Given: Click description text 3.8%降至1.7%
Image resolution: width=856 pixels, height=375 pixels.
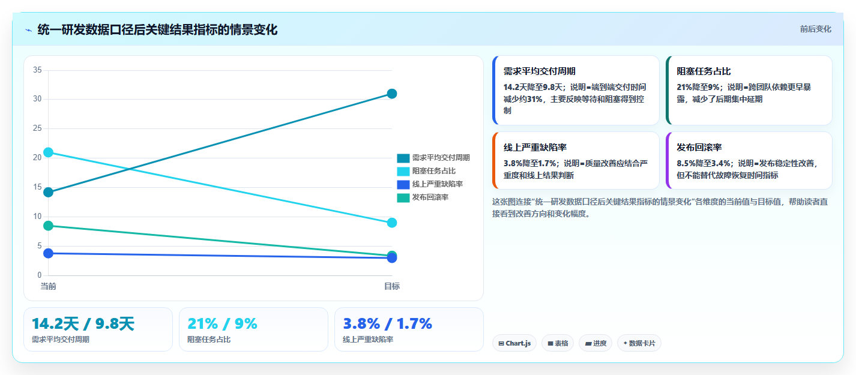Looking at the screenshot, I should [x=529, y=163].
